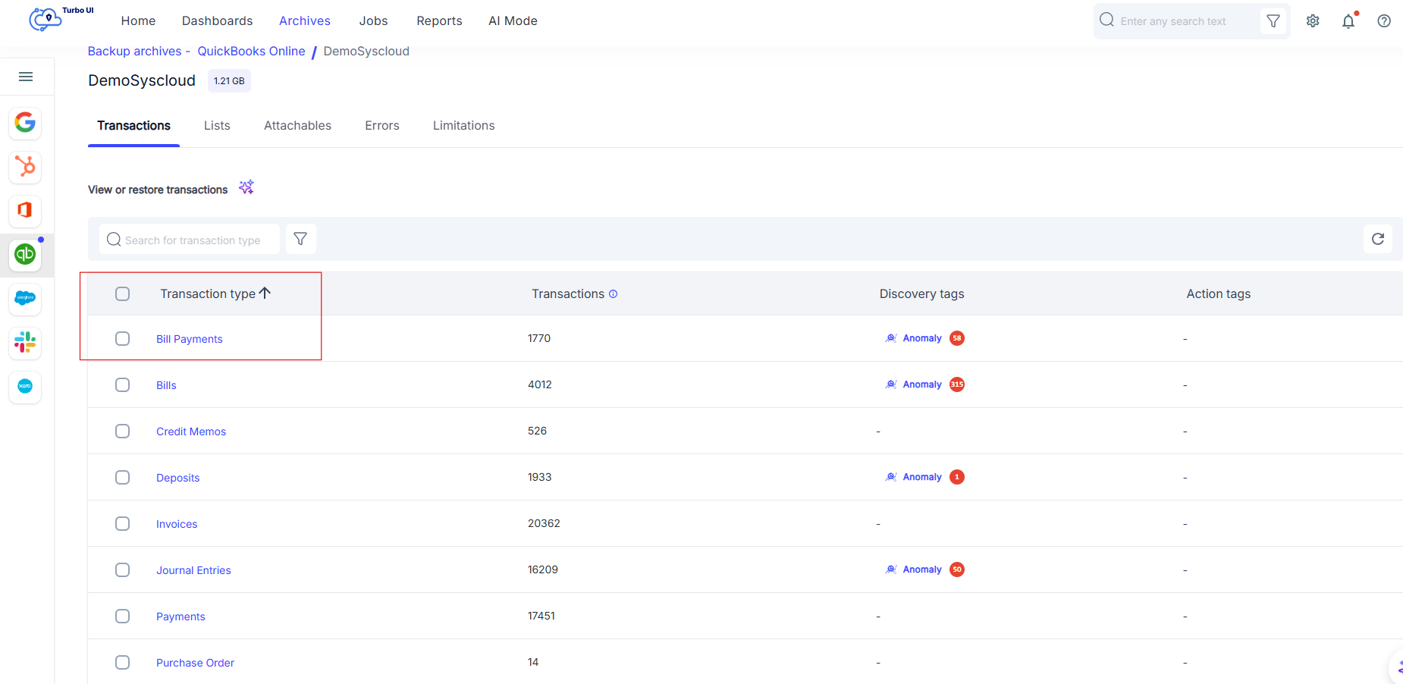Check the Deposits checkbox
The height and width of the screenshot is (684, 1403).
[x=122, y=477]
